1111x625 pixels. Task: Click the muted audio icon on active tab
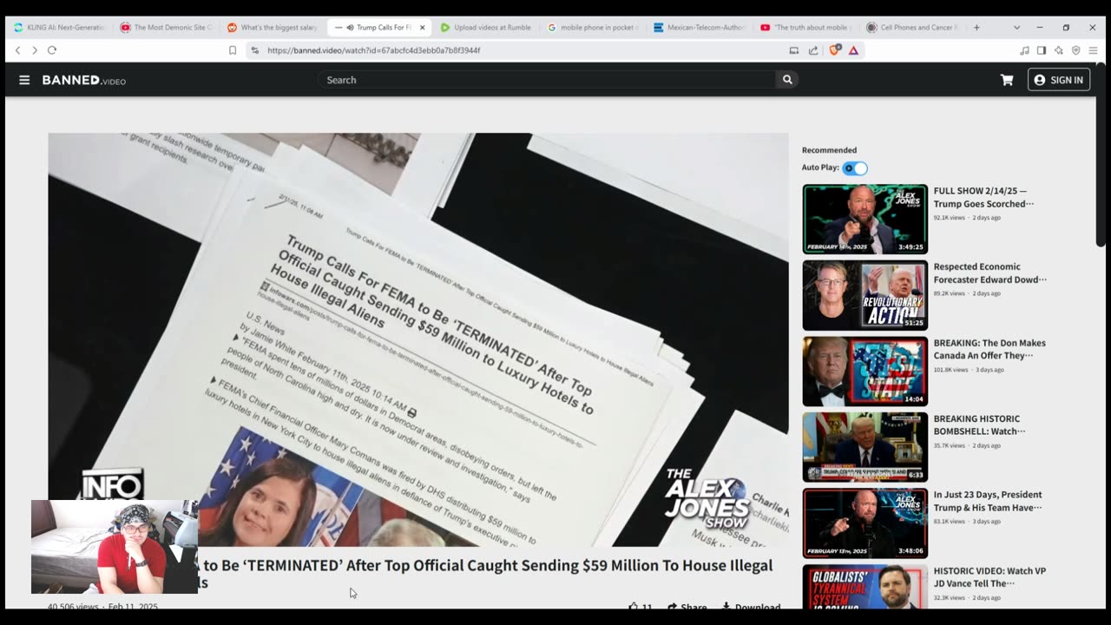click(x=350, y=27)
